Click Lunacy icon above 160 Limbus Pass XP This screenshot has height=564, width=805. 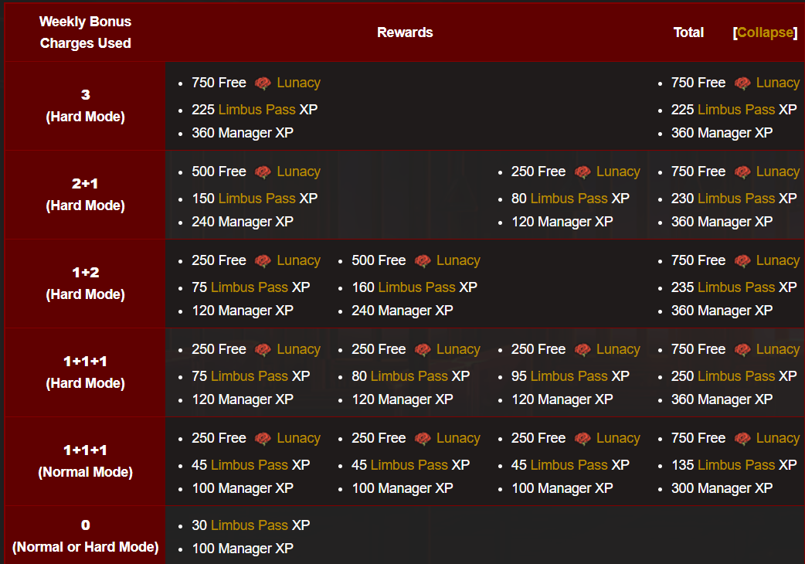tap(423, 260)
